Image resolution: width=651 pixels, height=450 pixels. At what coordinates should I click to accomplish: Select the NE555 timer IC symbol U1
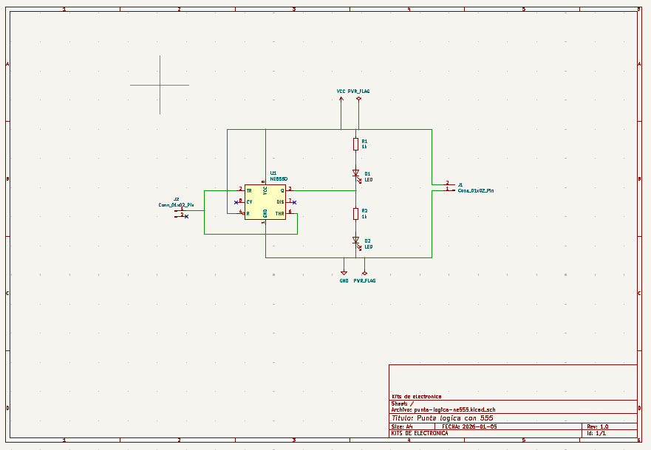265,202
